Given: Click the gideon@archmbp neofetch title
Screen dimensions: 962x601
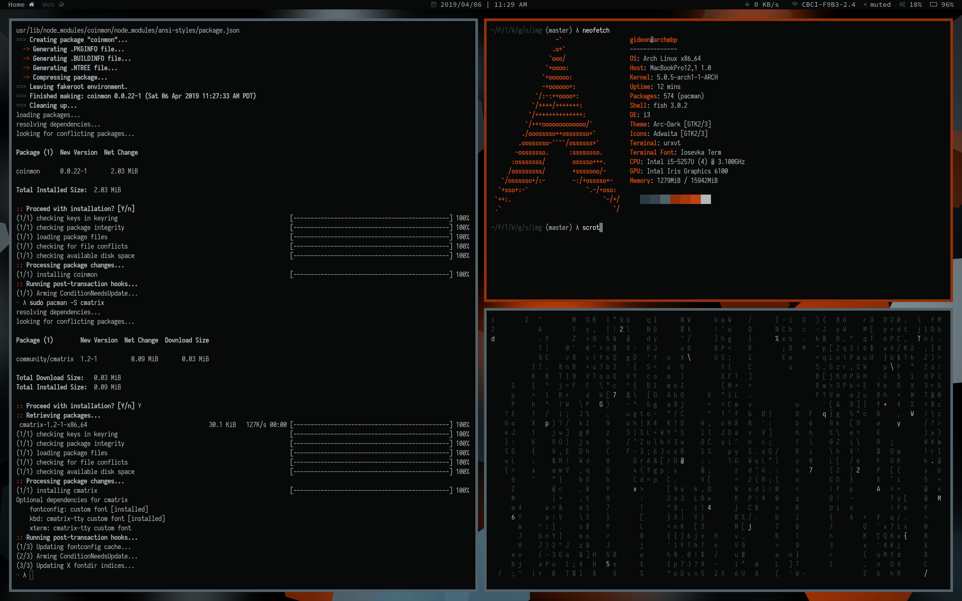Looking at the screenshot, I should [x=653, y=40].
